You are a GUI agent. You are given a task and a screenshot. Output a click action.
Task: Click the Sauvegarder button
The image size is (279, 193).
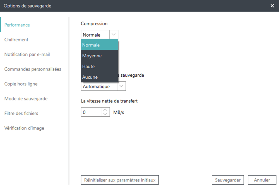tap(228, 180)
